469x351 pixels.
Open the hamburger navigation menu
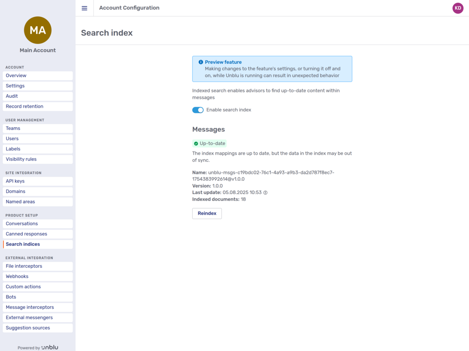[x=84, y=8]
